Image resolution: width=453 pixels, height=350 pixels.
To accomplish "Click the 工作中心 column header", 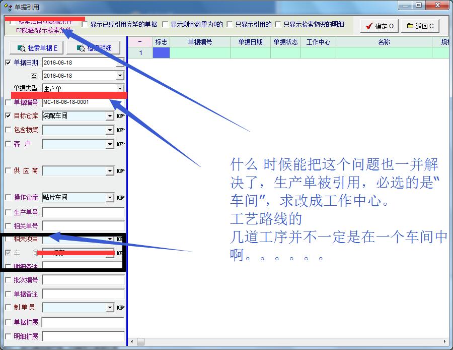I will point(318,42).
